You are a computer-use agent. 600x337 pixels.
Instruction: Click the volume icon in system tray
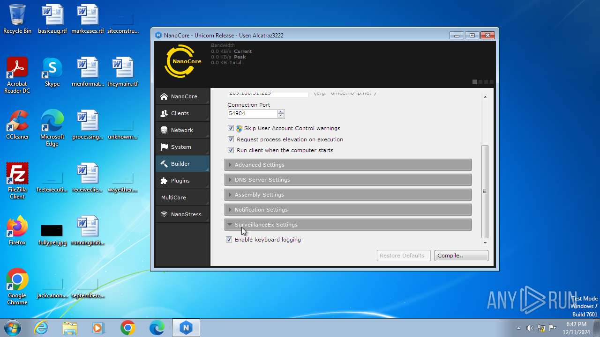pyautogui.click(x=530, y=328)
